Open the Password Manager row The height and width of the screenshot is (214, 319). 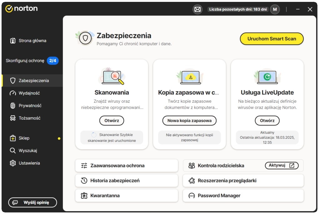[x=243, y=196]
